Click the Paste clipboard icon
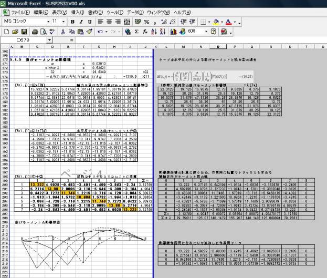The width and height of the screenshot is (327, 278). pos(80,32)
